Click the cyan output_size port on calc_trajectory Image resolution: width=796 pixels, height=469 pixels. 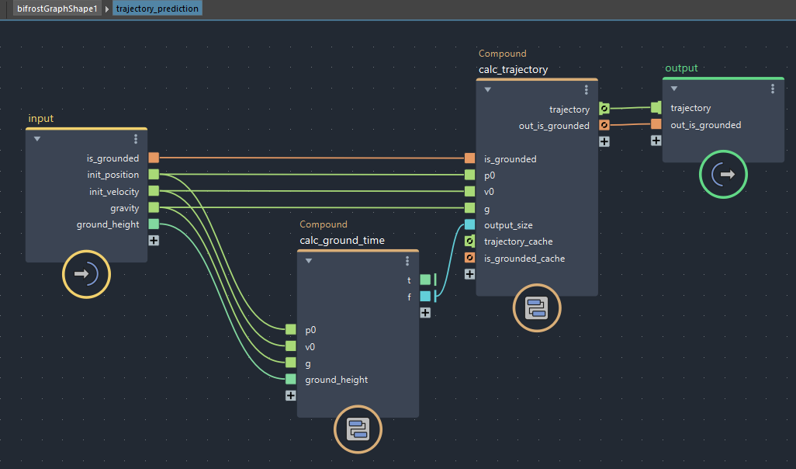[x=469, y=225]
